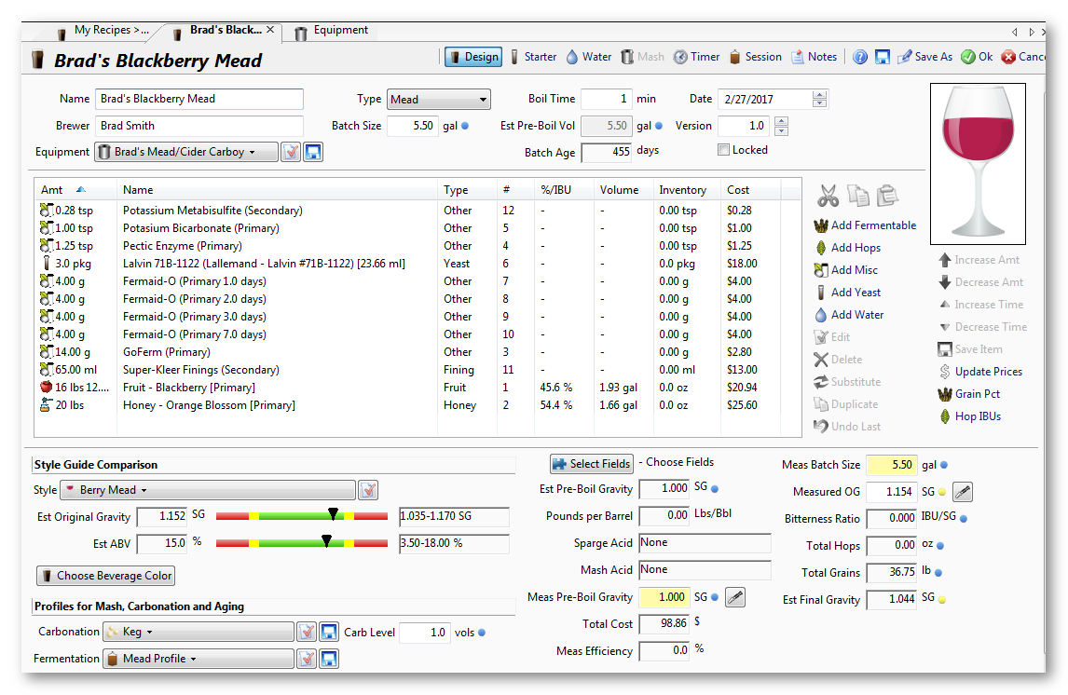
Task: Click Update Prices
Action: 980,372
